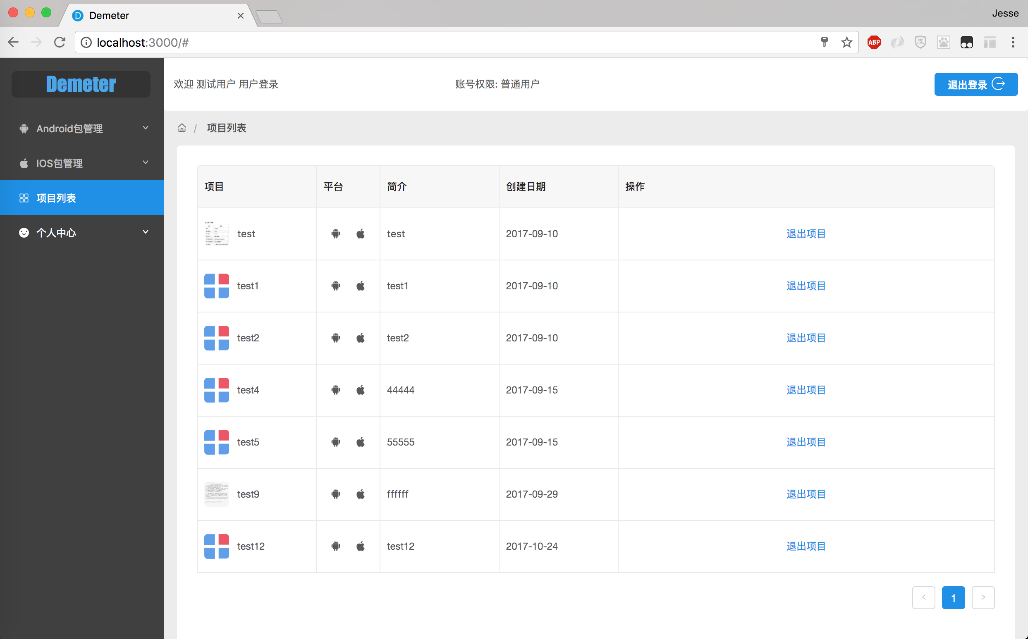Click 退出项目 for test4
Image resolution: width=1028 pixels, height=639 pixels.
click(x=806, y=390)
